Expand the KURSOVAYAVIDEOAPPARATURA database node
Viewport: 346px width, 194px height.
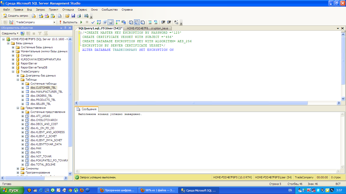pos(13,59)
